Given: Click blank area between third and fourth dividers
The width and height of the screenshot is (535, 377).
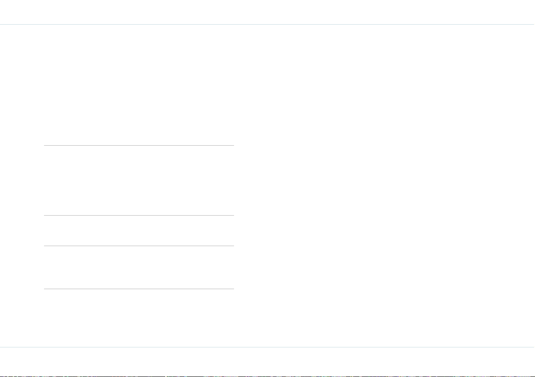Looking at the screenshot, I should coord(139,267).
